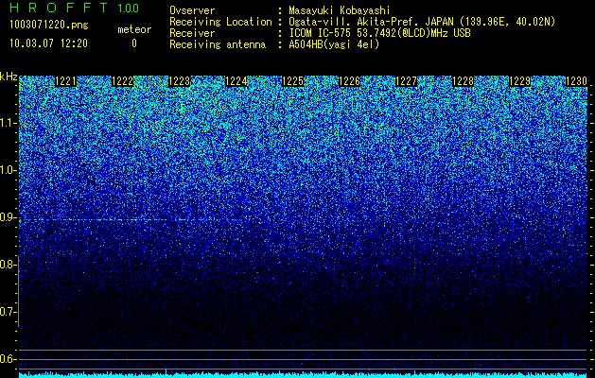Click the 0.6 kHz axis label

pos(9,359)
